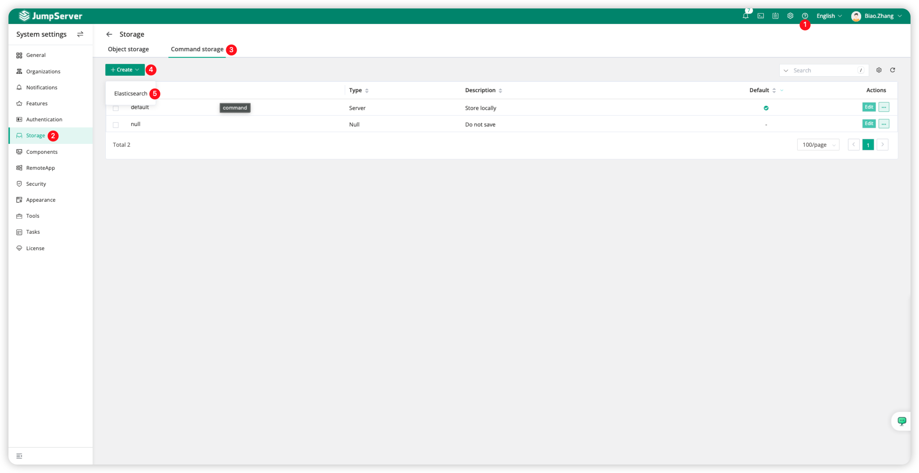The height and width of the screenshot is (473, 919).
Task: Open the notifications bell icon
Action: (745, 16)
